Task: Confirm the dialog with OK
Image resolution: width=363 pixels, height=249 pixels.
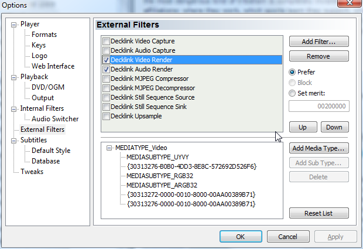Action: (241, 237)
